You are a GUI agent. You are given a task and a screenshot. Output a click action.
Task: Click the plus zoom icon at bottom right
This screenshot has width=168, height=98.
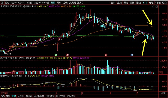point(161,96)
